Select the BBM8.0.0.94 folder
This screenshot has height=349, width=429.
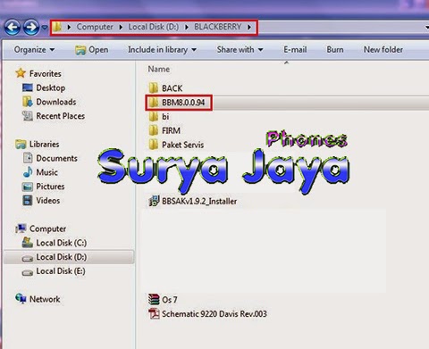click(179, 103)
